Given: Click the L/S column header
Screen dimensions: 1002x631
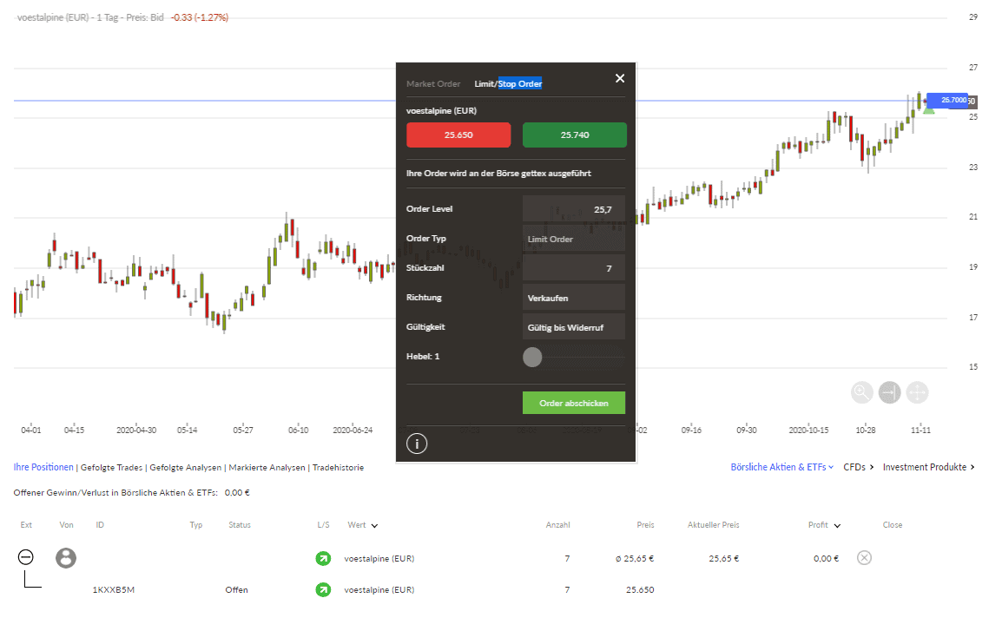Looking at the screenshot, I should (323, 525).
